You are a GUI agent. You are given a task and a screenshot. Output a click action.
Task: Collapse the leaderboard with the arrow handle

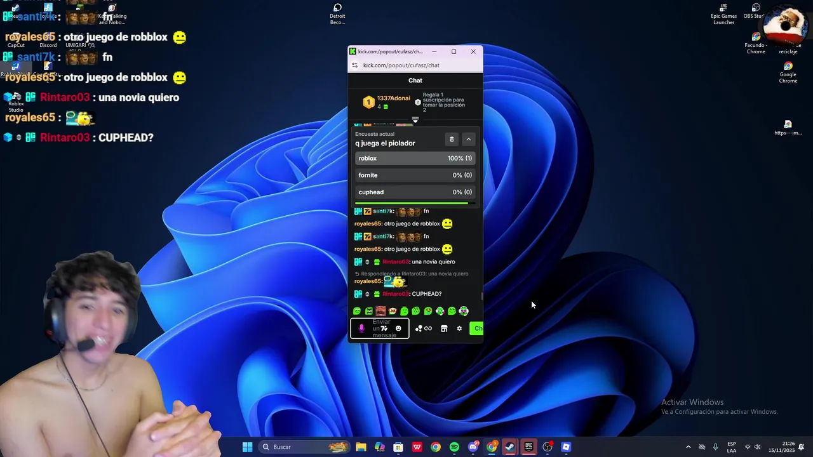[x=415, y=119]
